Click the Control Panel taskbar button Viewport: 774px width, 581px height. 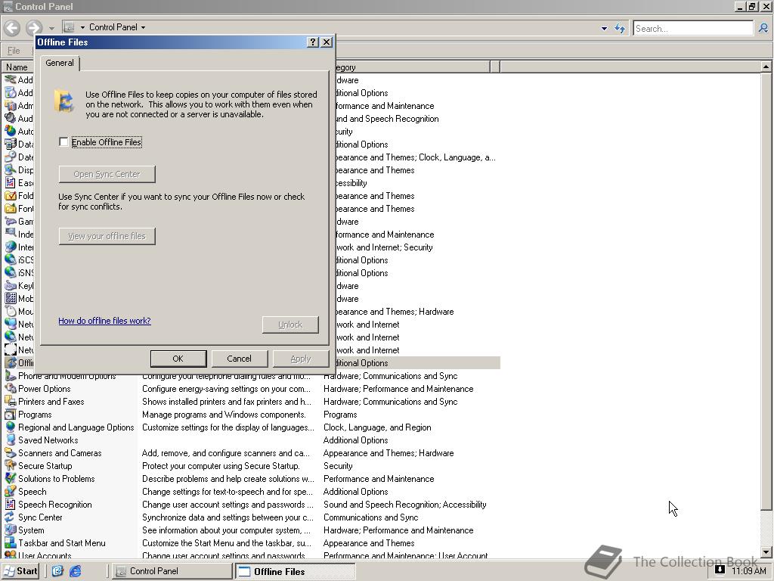172,571
